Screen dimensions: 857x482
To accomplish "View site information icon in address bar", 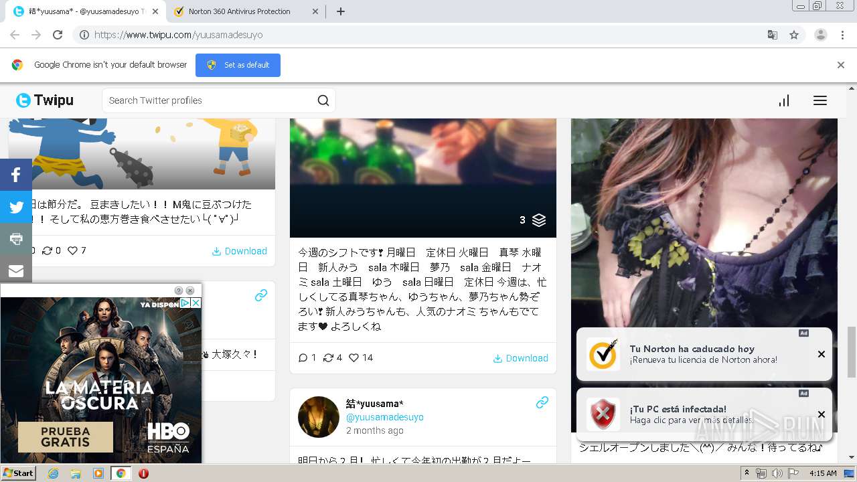I will click(84, 35).
